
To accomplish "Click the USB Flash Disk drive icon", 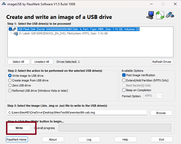I will pos(14,29).
